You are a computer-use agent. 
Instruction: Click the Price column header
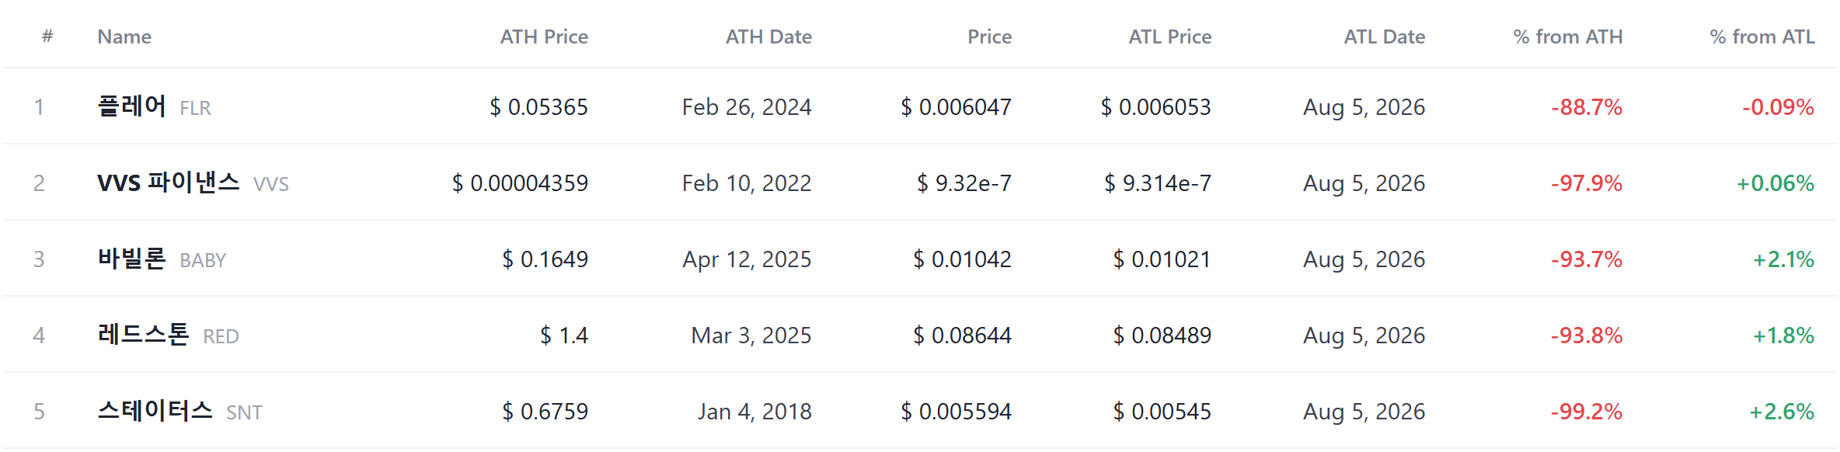pos(989,37)
